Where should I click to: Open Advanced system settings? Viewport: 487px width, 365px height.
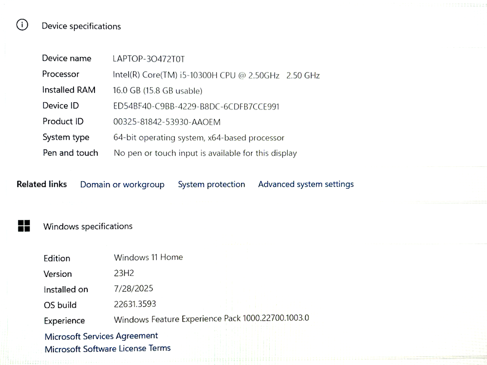[306, 184]
